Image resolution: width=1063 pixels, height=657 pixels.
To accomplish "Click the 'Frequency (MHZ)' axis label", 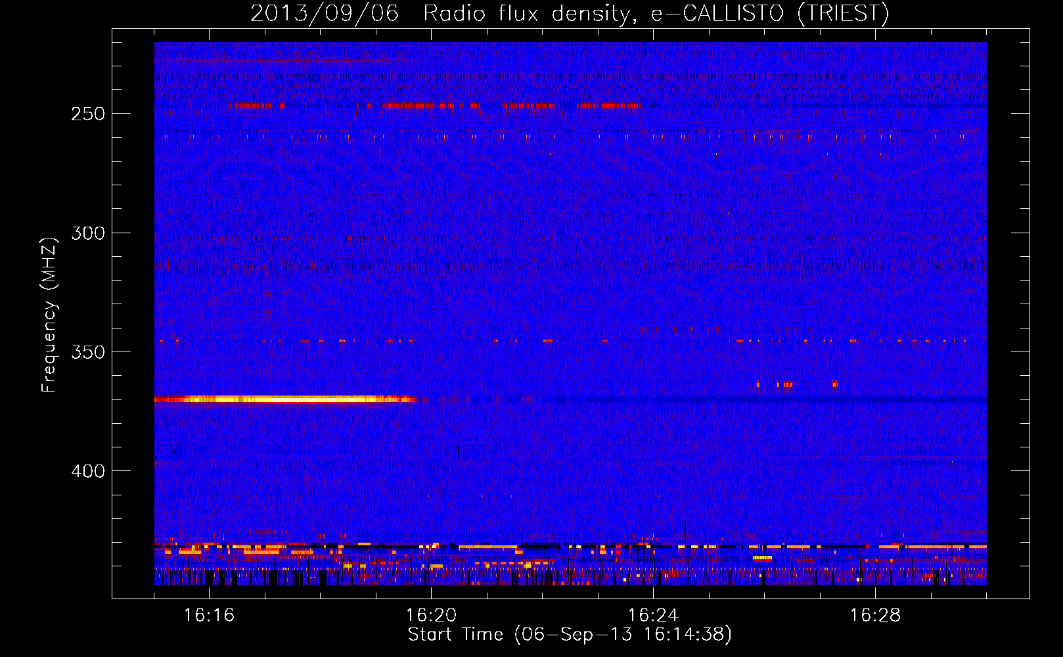I will point(49,315).
